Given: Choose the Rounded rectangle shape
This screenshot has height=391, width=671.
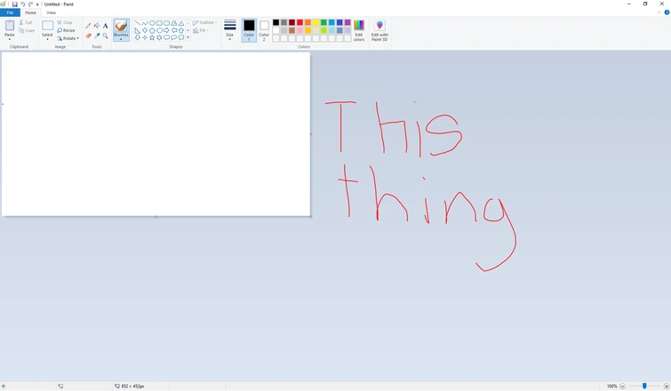Looking at the screenshot, I should click(166, 23).
